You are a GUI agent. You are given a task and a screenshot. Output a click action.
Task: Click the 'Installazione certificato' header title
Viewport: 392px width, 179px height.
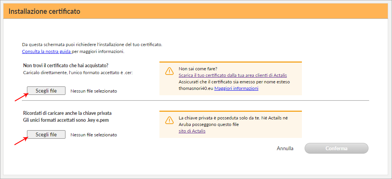point(45,12)
